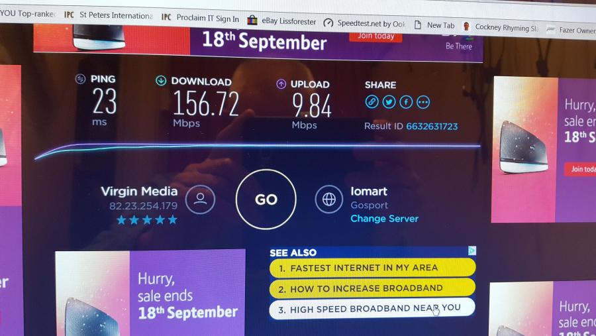Open the eBay Lissforester bookmark
The image size is (596, 336).
point(281,21)
